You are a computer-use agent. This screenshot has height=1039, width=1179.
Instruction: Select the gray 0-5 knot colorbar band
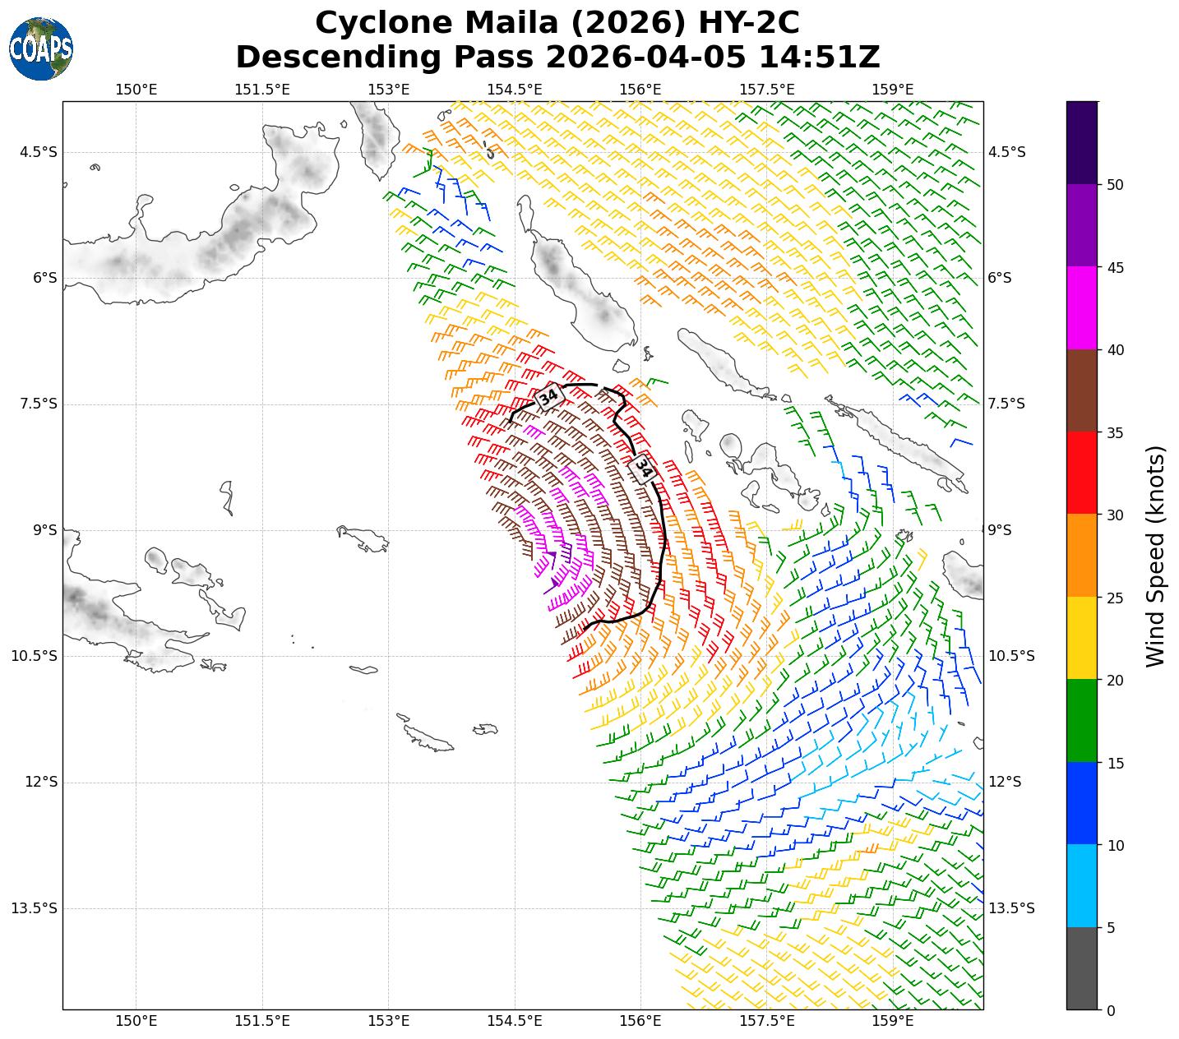1081,968
